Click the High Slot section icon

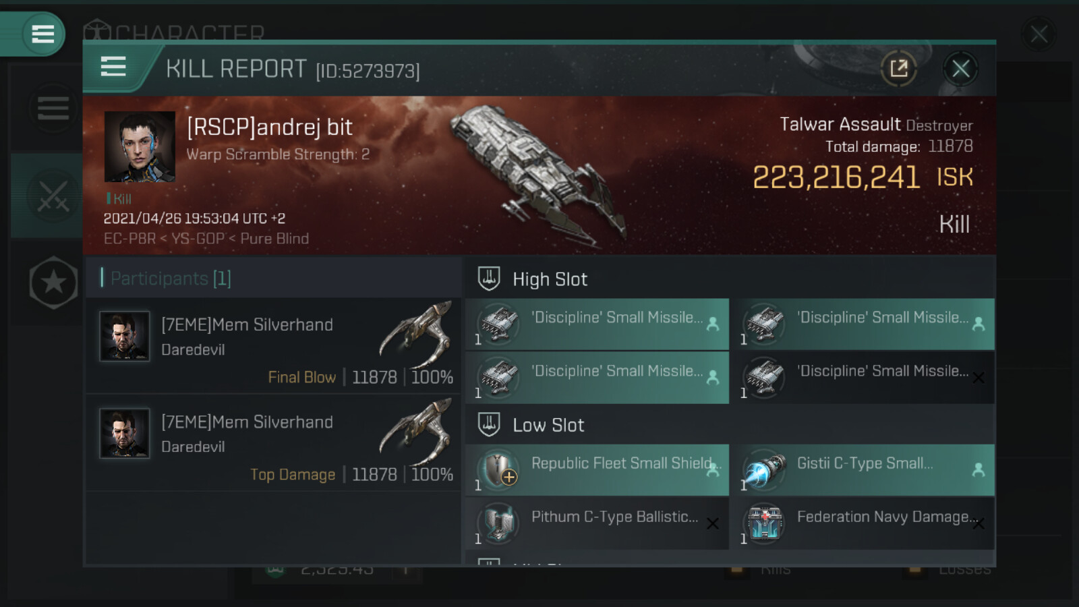pyautogui.click(x=489, y=279)
